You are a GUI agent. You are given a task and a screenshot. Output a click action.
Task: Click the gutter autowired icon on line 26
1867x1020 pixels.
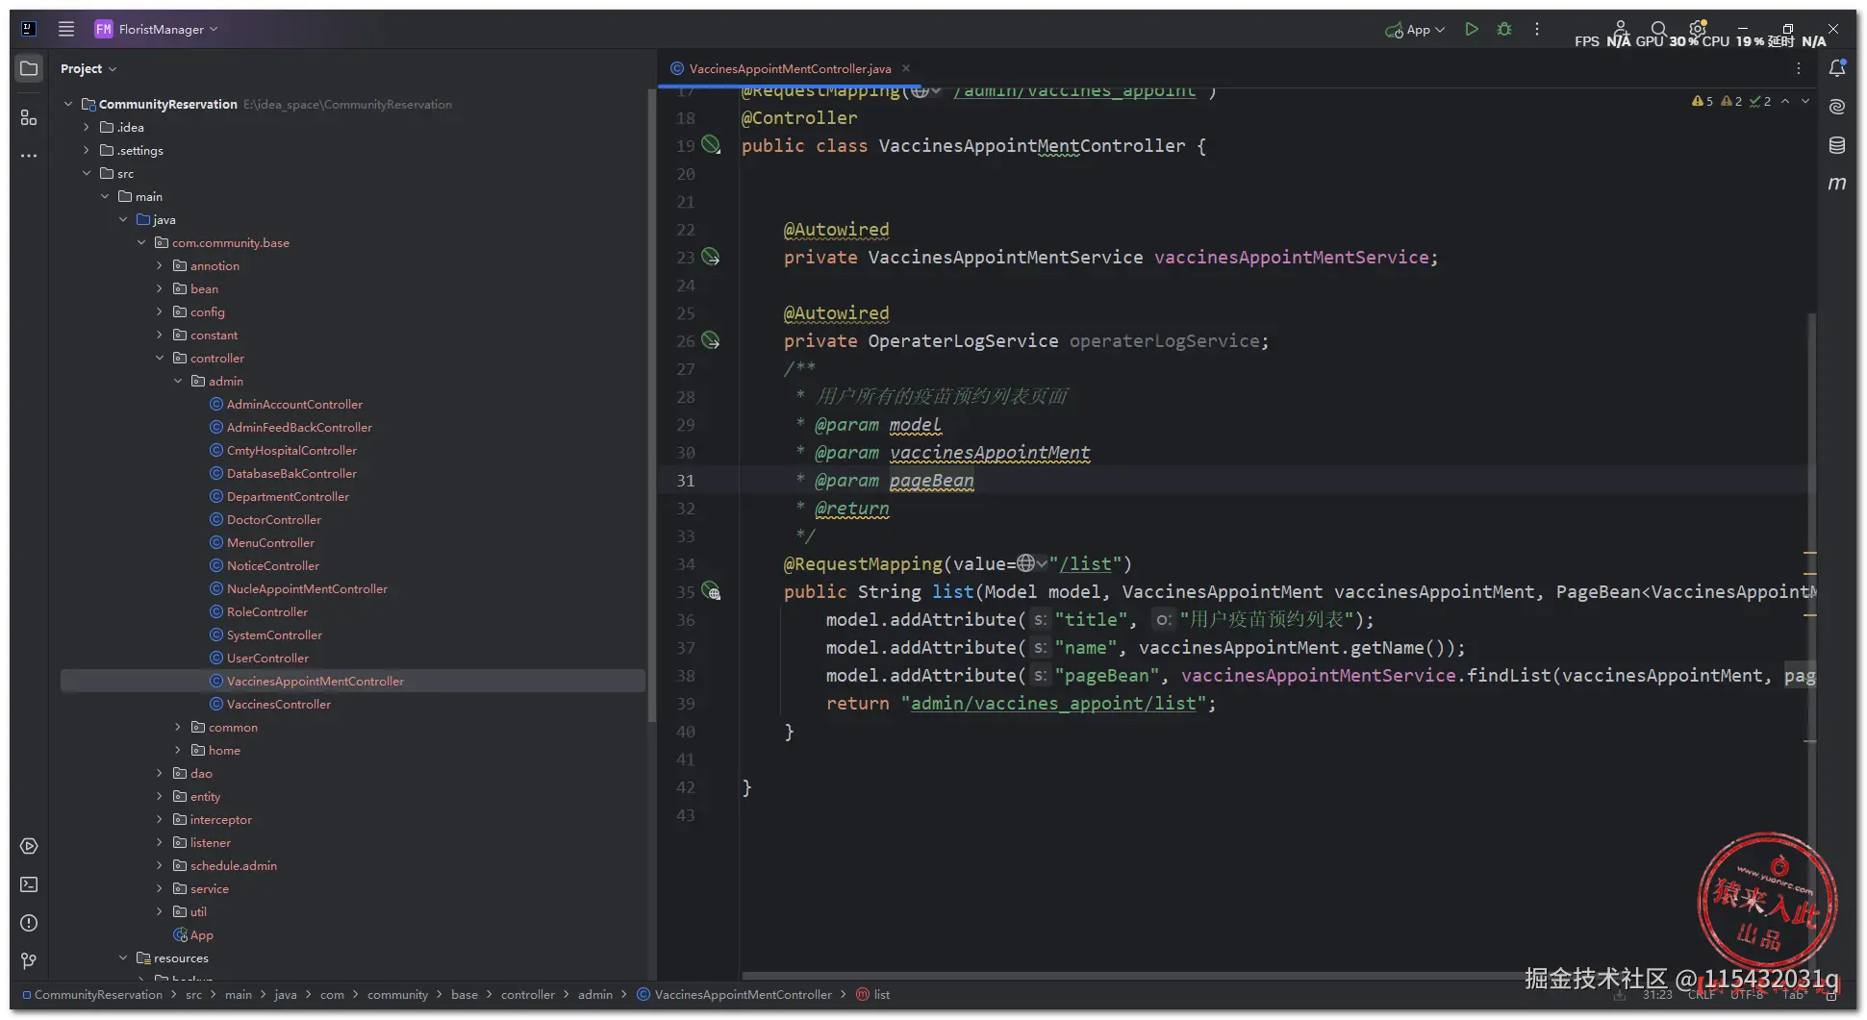pyautogui.click(x=710, y=340)
